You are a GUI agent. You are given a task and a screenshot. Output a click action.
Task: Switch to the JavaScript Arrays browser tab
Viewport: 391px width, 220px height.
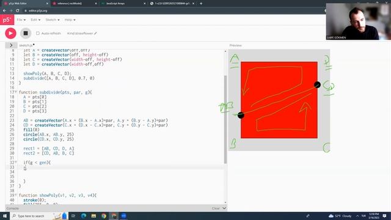click(x=123, y=4)
